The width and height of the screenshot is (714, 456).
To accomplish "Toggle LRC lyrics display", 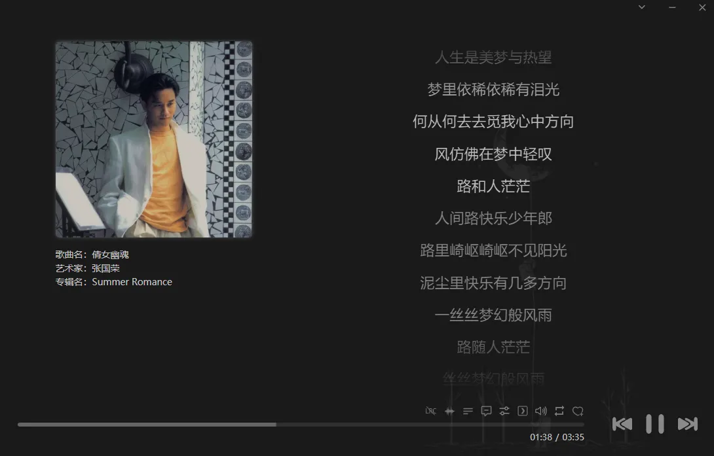I will point(431,411).
